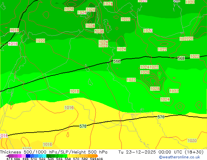Pick the purple arrow end of legend

[x=7, y=156]
